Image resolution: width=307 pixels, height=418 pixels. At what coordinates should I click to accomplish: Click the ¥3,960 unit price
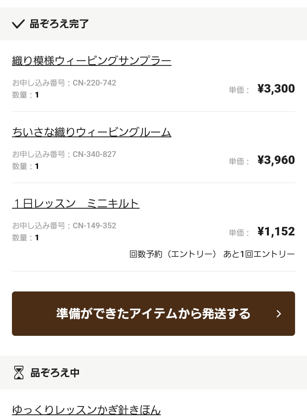tap(276, 160)
